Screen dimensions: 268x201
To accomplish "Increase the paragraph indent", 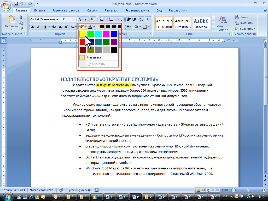I will click(134, 19).
